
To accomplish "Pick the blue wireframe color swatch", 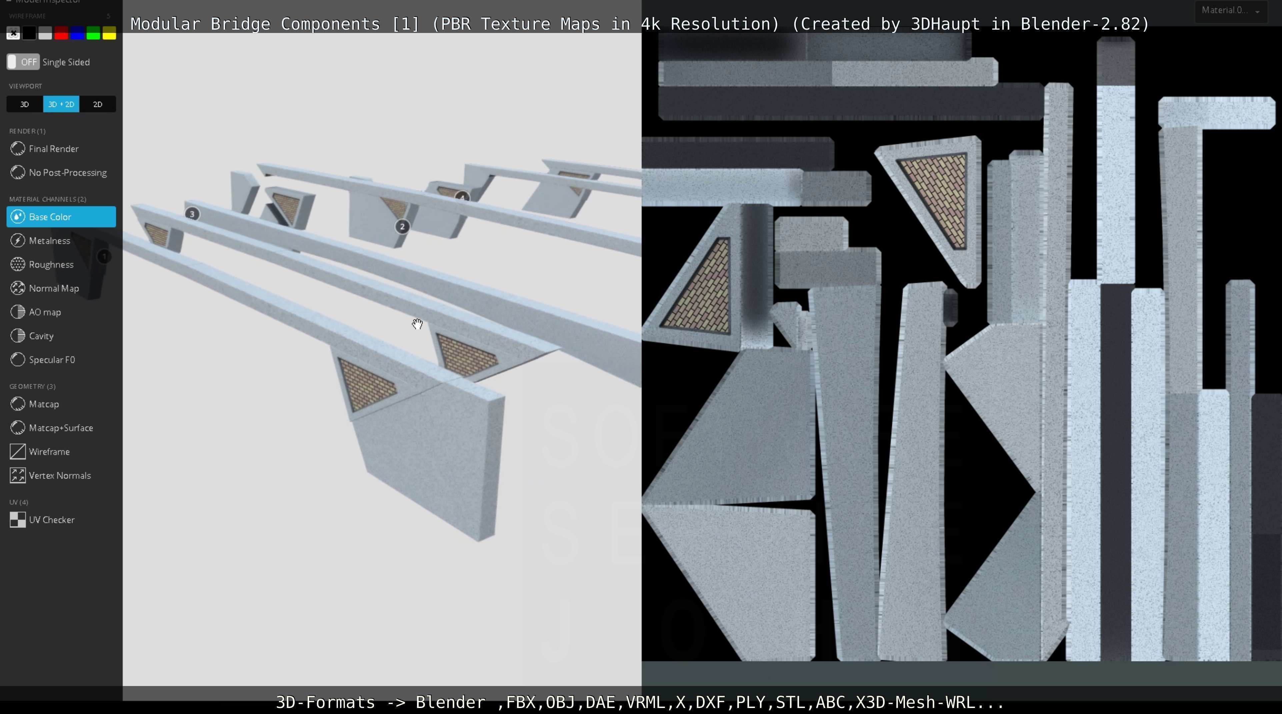I will click(x=77, y=33).
